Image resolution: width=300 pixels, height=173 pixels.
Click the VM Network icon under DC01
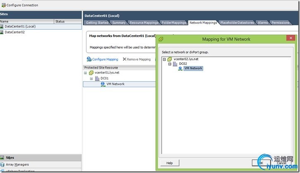pyautogui.click(x=103, y=84)
